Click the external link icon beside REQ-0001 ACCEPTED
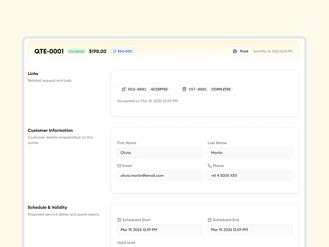This screenshot has width=329, height=247. 124,89
